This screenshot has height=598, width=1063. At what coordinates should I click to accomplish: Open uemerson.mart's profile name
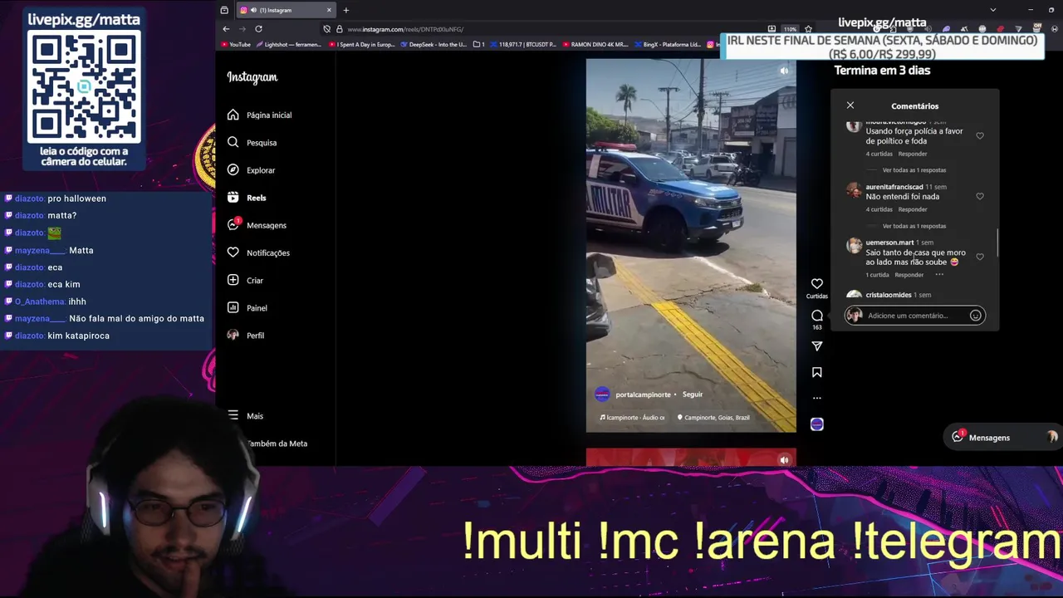(889, 243)
